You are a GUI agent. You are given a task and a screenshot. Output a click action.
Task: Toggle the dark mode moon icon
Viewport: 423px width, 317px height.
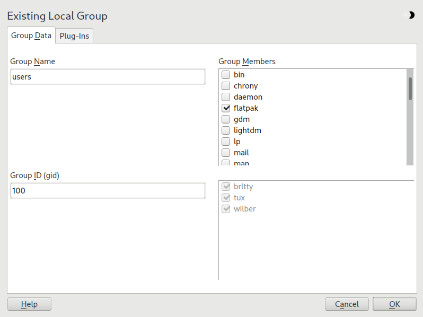(411, 15)
